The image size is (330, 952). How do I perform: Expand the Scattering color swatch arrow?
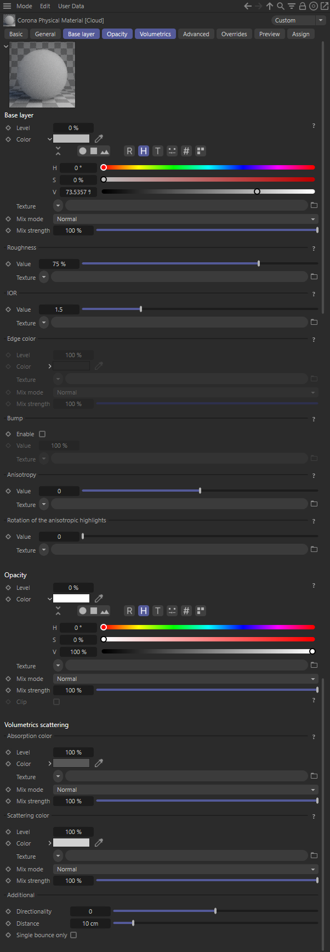(x=50, y=843)
